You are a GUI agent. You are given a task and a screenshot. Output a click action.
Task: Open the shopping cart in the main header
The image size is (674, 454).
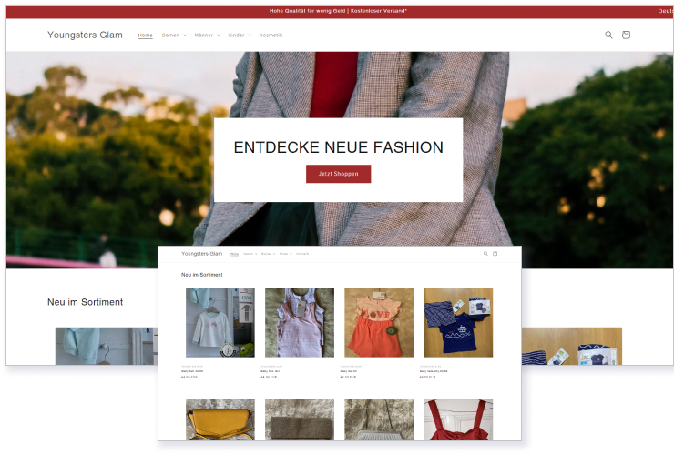626,35
